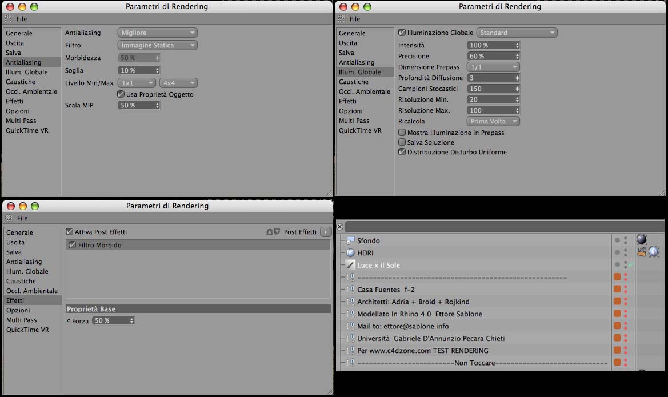
Task: Select Caustiche in the top-left window sidebar
Action: point(21,82)
